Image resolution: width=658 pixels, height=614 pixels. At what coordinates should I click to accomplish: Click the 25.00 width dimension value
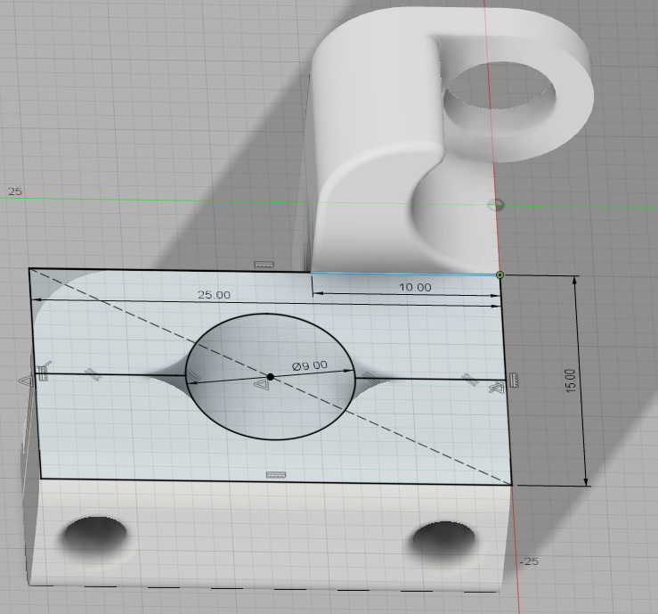214,294
